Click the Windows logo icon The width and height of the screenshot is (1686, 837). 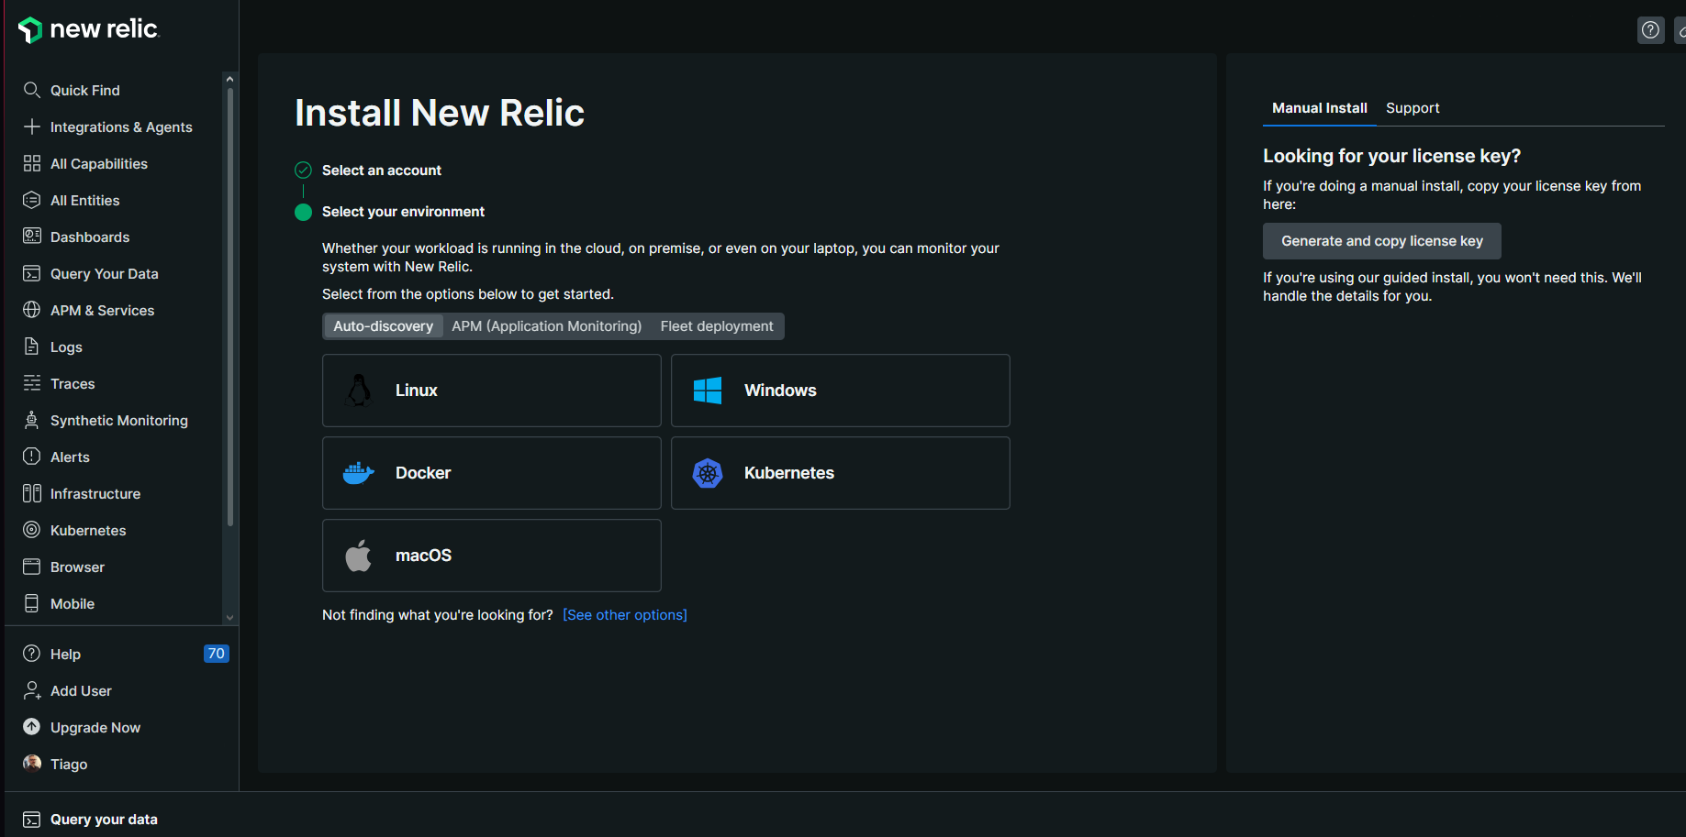click(708, 391)
